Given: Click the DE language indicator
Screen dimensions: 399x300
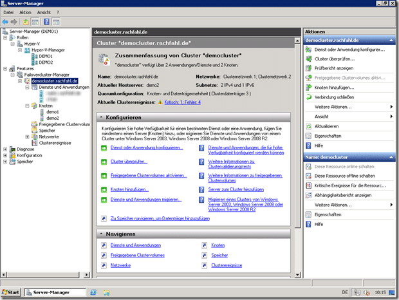Looking at the screenshot, I should (x=345, y=292).
